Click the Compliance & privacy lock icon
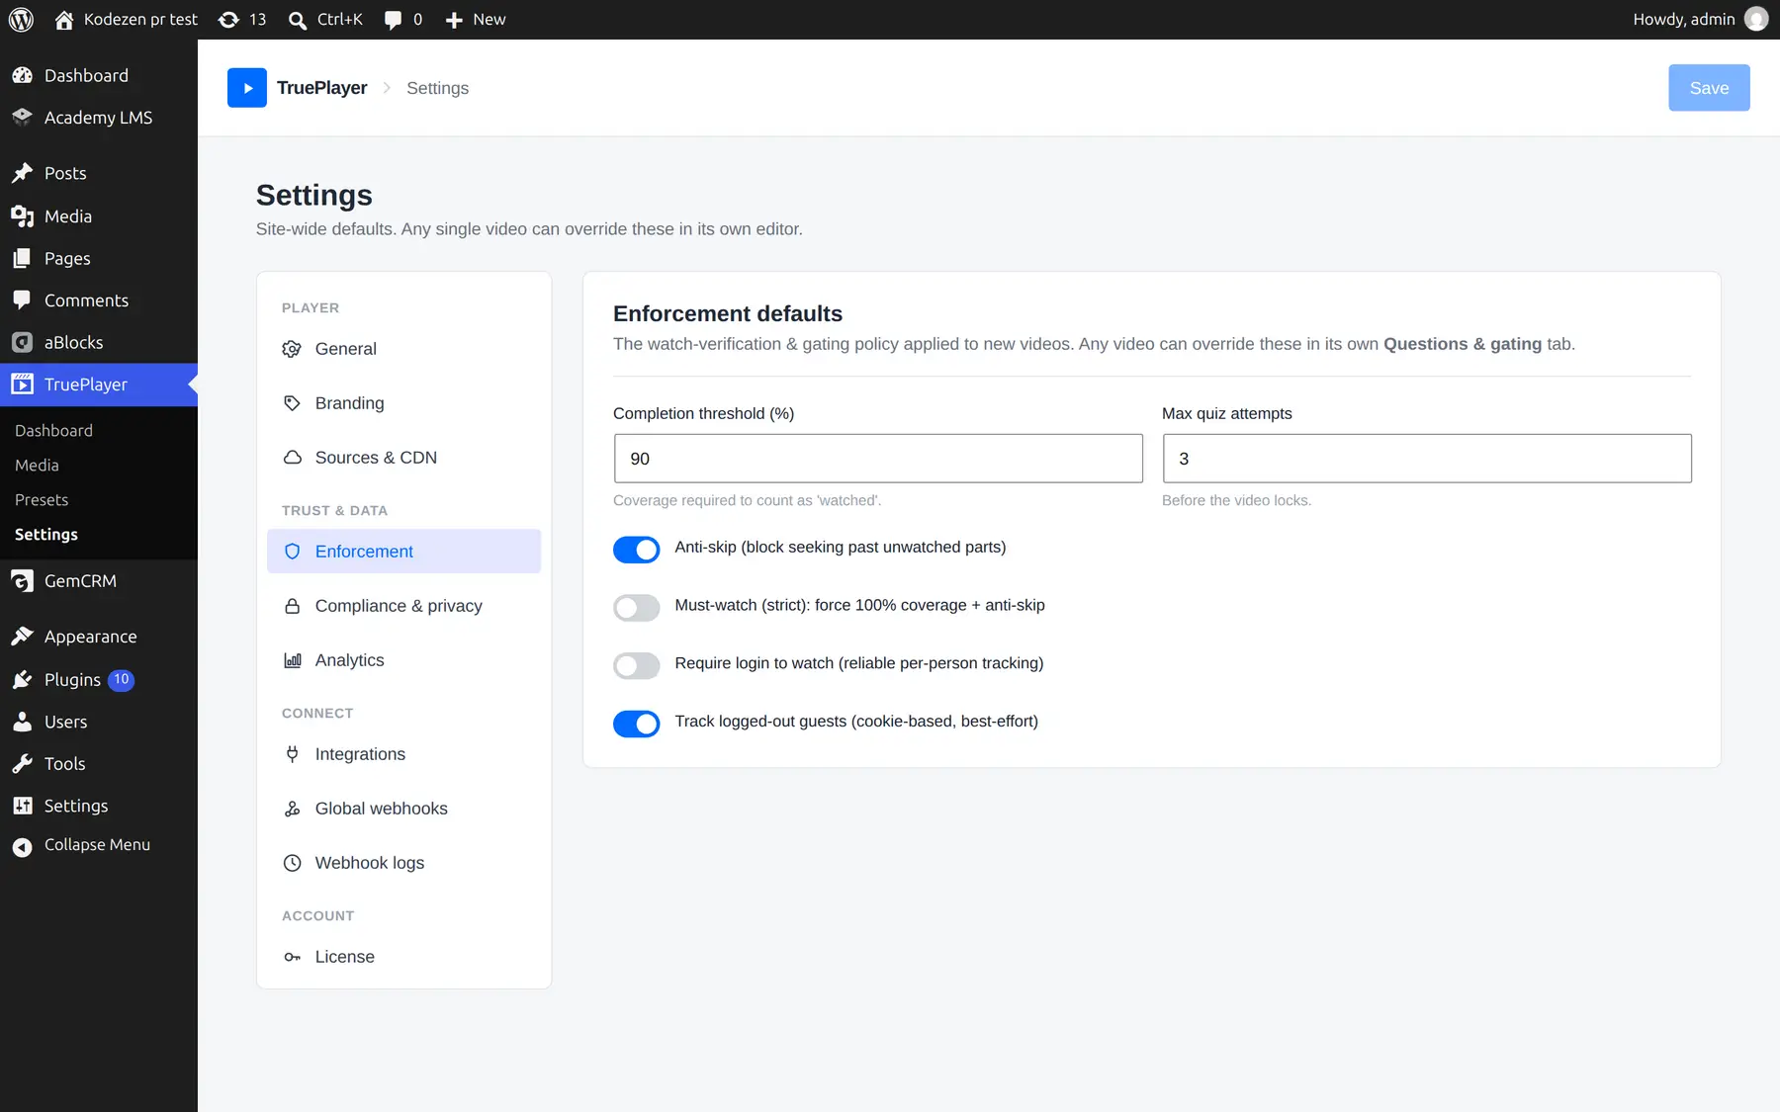 coord(292,606)
